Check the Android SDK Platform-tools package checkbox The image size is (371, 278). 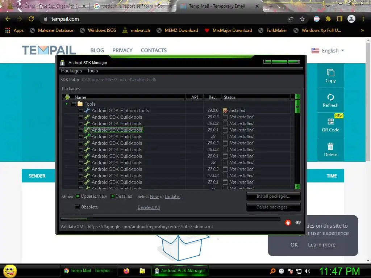80,111
